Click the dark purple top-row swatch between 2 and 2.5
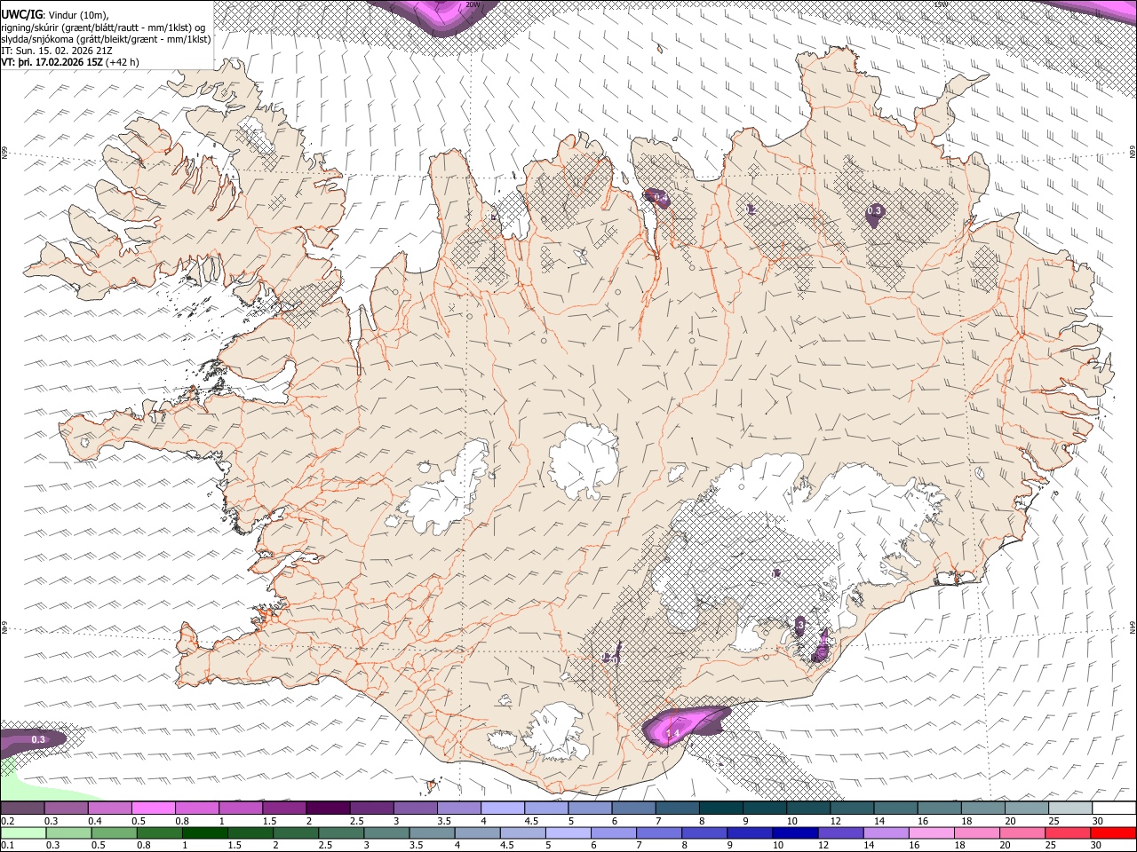The width and height of the screenshot is (1137, 852). click(329, 809)
